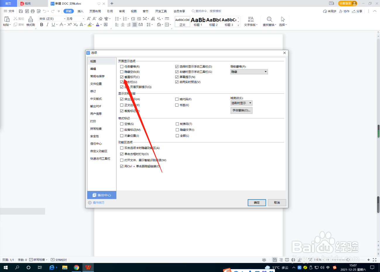Screen dimensions: 380x272
Task: Click the 备份中心 button
Action: click(102, 195)
